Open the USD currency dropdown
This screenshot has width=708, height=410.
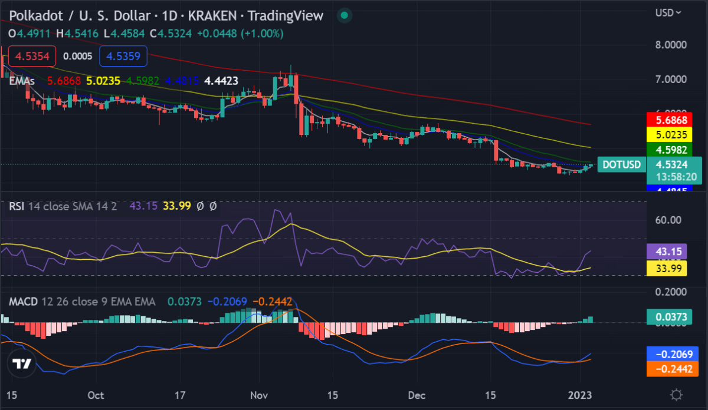point(668,12)
